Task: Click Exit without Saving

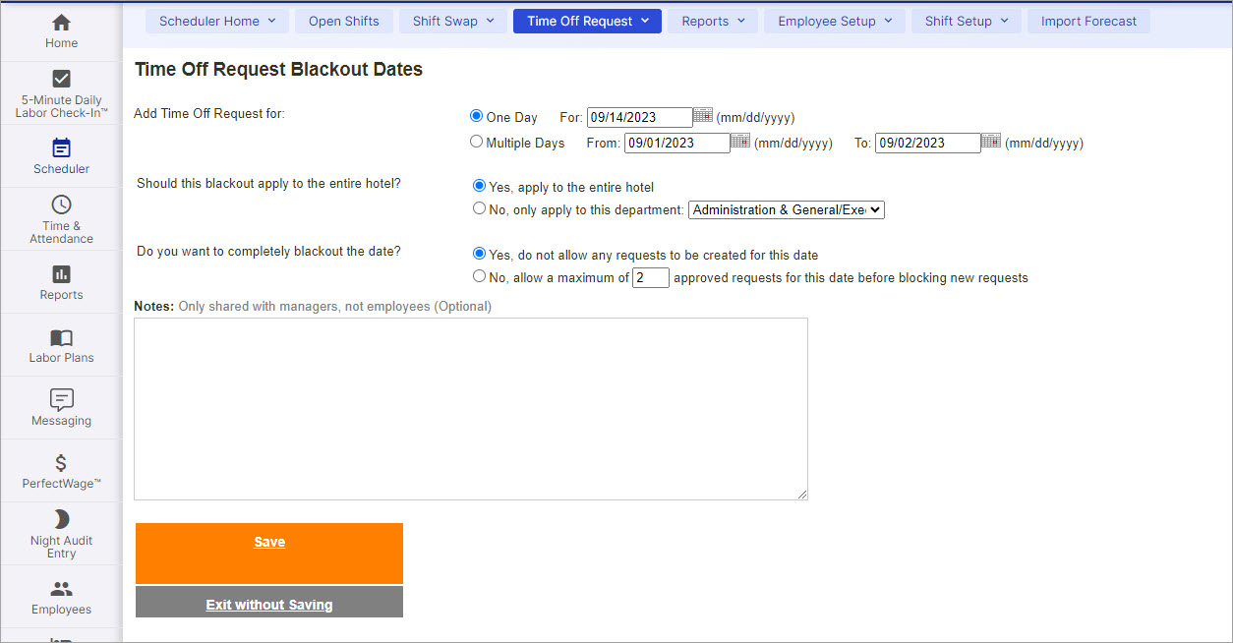Action: (269, 604)
